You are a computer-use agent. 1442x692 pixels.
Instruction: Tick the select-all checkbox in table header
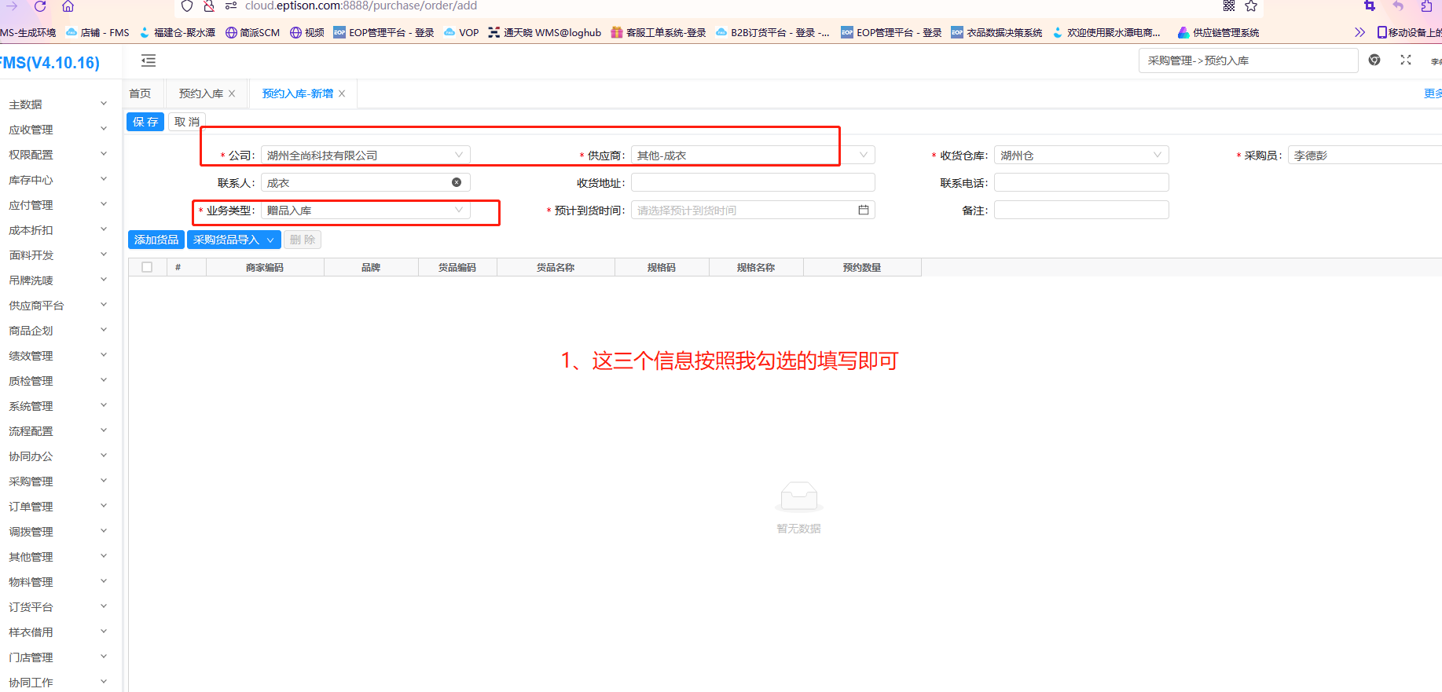[147, 267]
